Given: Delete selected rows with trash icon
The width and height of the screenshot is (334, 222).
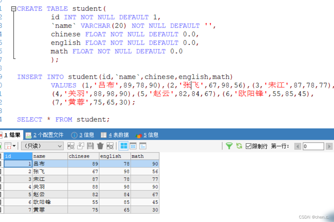Looking at the screenshot, I should coord(100,146).
